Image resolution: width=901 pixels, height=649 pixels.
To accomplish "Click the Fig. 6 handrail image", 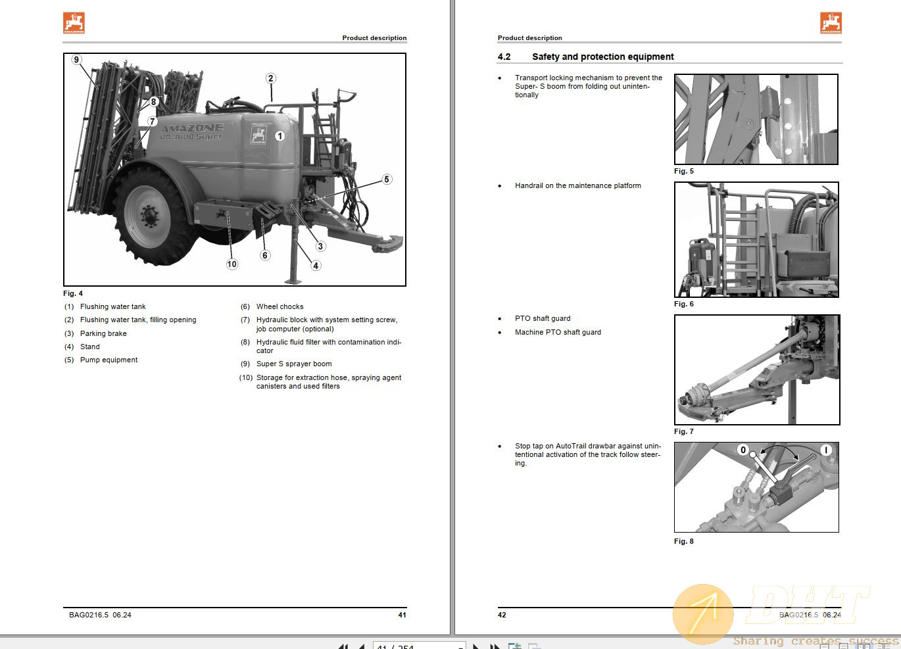I will pyautogui.click(x=756, y=239).
